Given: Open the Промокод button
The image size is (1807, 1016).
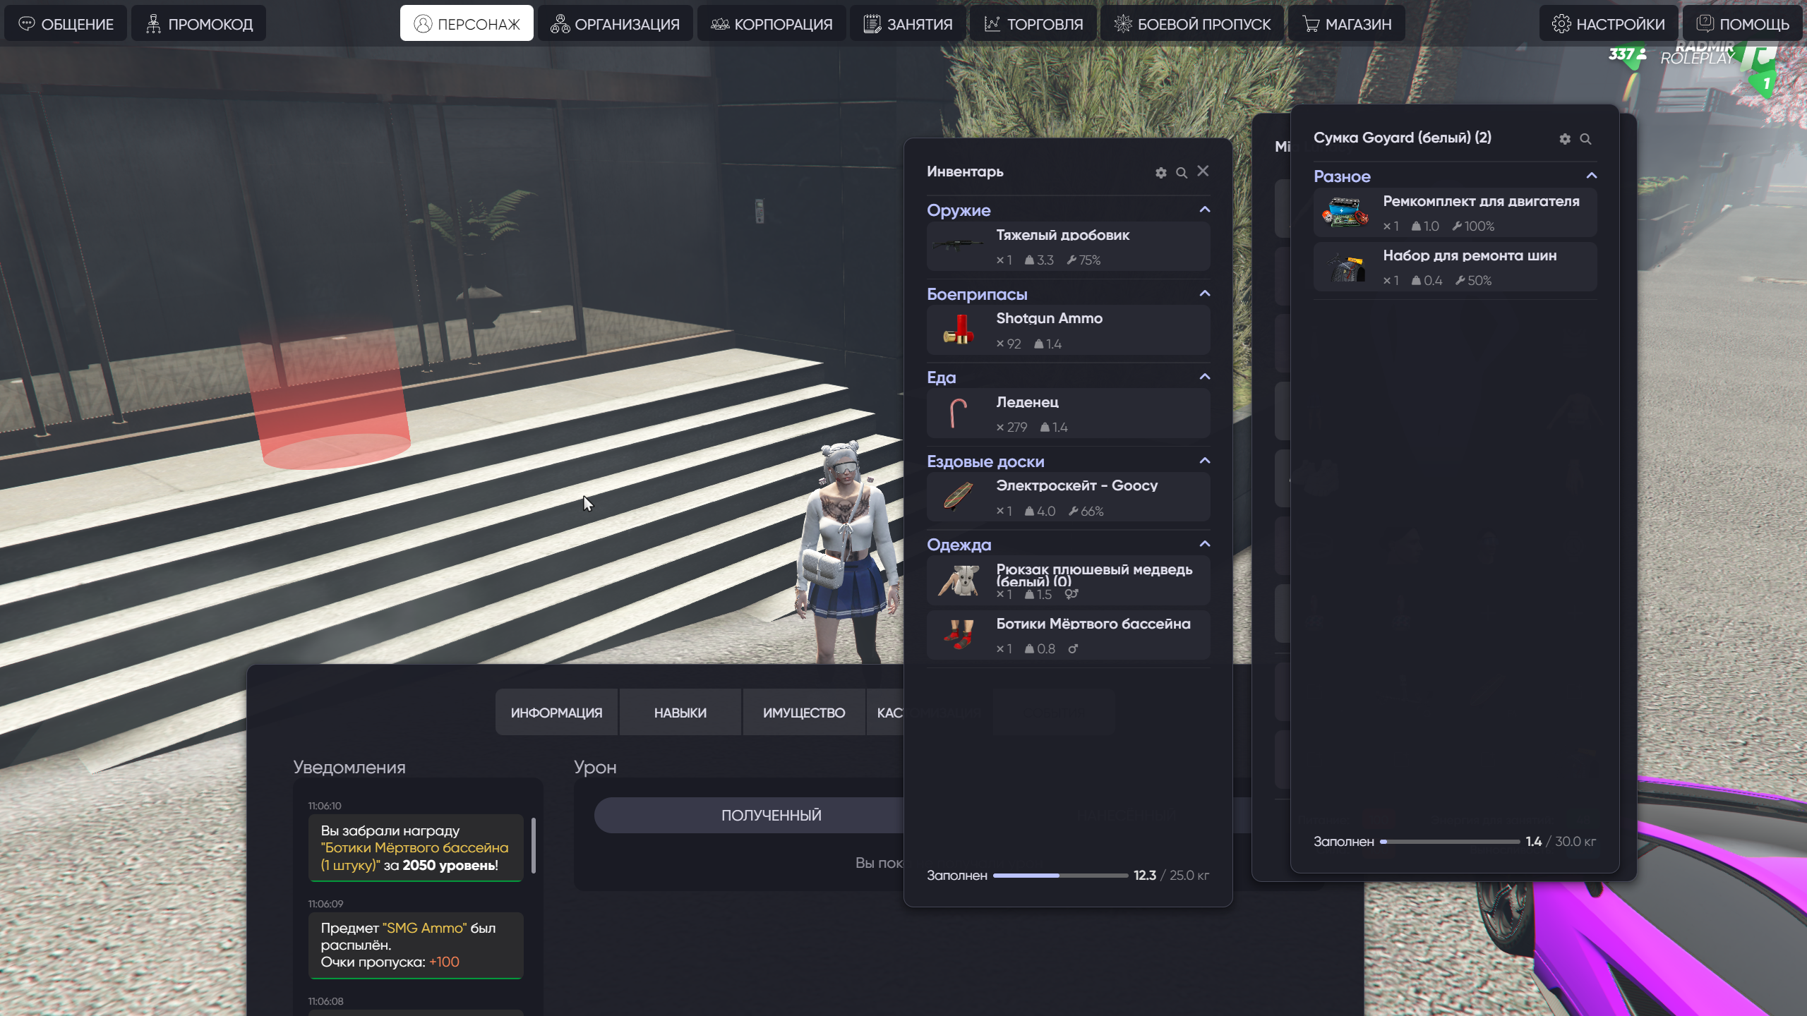Looking at the screenshot, I should tap(199, 24).
